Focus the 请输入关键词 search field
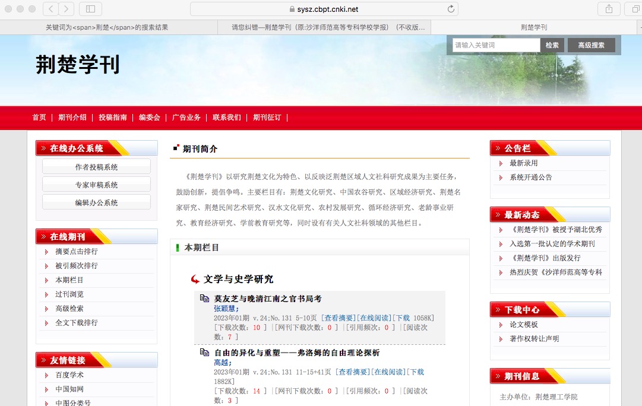Image resolution: width=642 pixels, height=406 pixels. (496, 45)
